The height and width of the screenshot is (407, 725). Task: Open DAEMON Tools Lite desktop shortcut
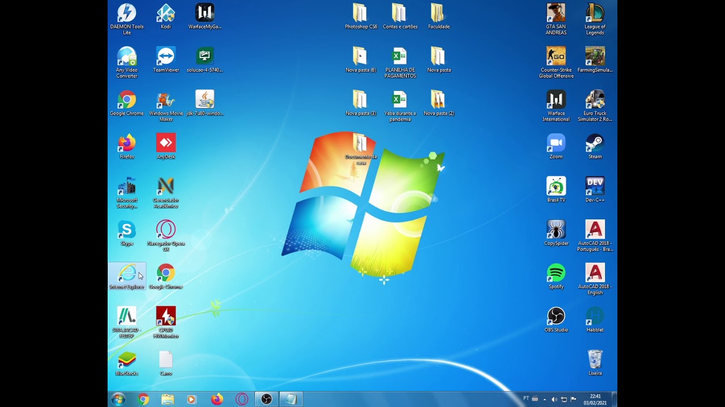point(126,19)
